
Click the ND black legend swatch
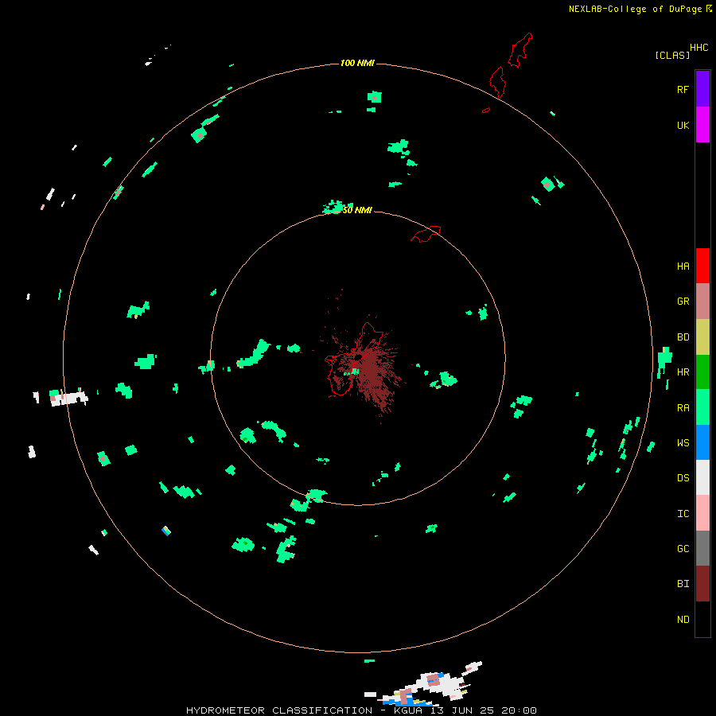click(x=702, y=619)
